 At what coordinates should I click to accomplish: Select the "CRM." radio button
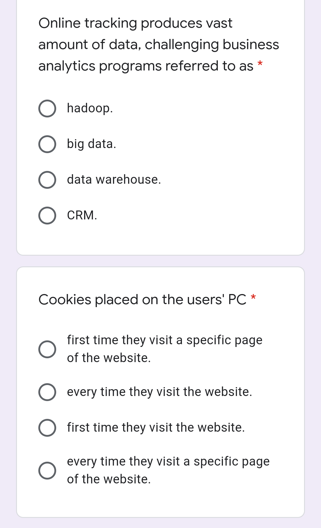point(48,215)
